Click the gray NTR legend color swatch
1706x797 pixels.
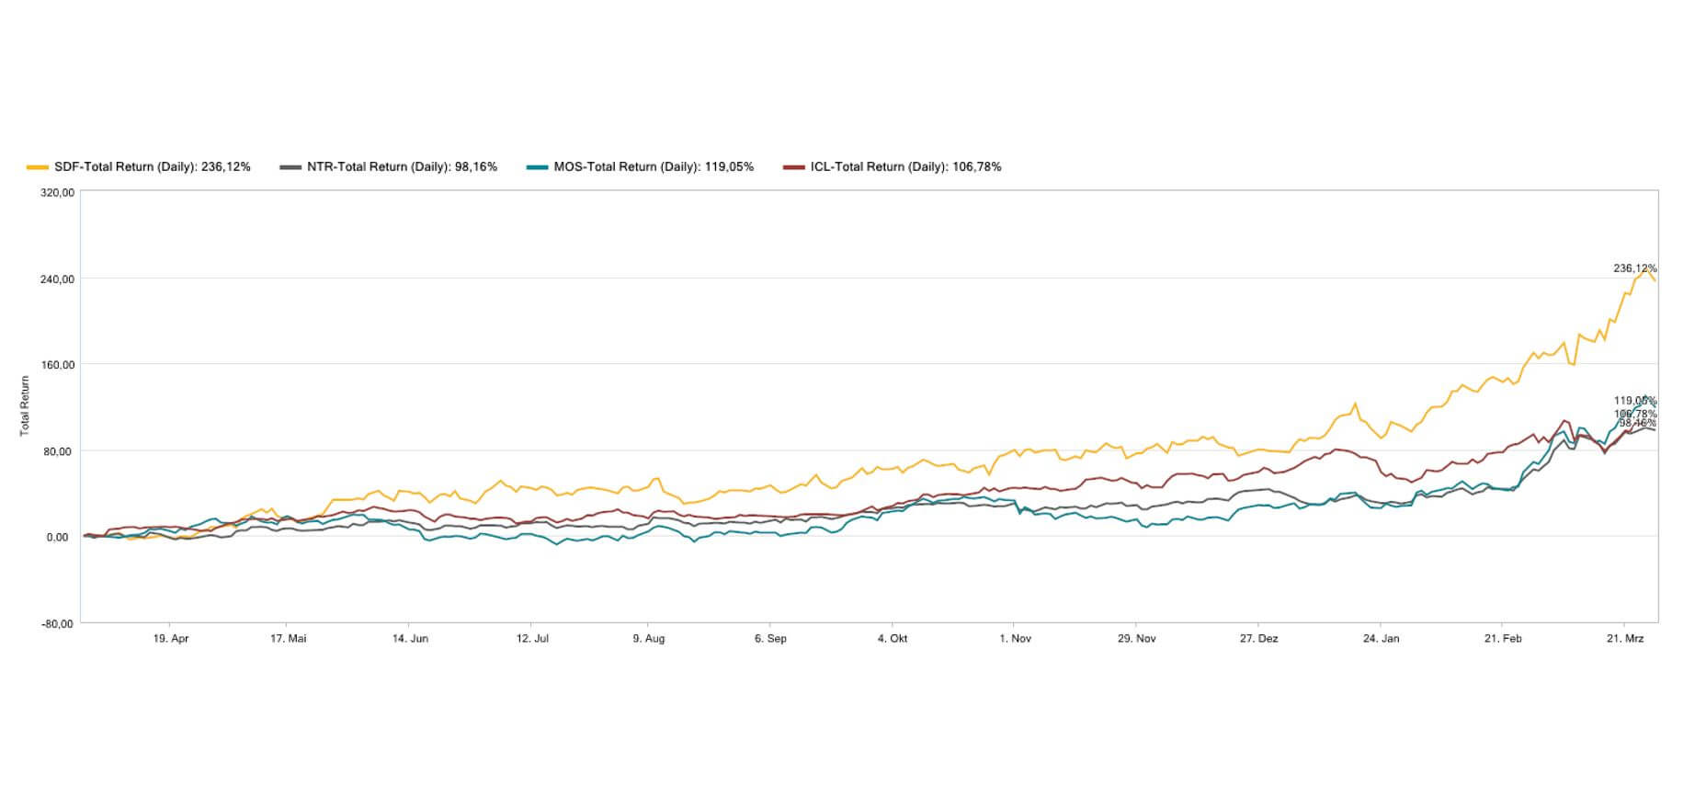click(290, 167)
